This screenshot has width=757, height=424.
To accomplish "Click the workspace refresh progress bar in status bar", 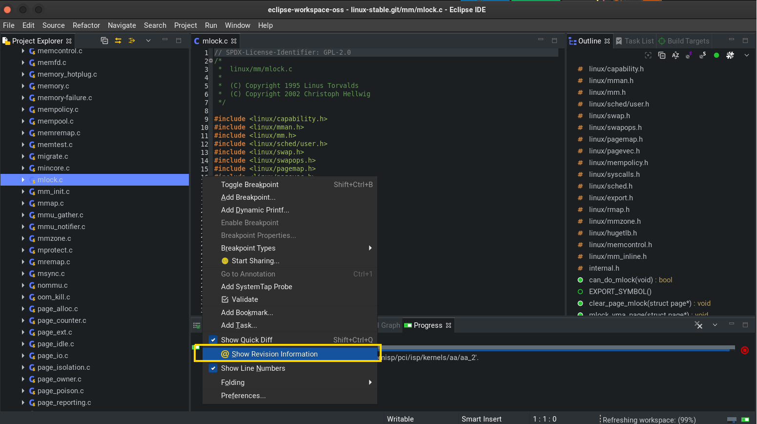I will (x=731, y=420).
